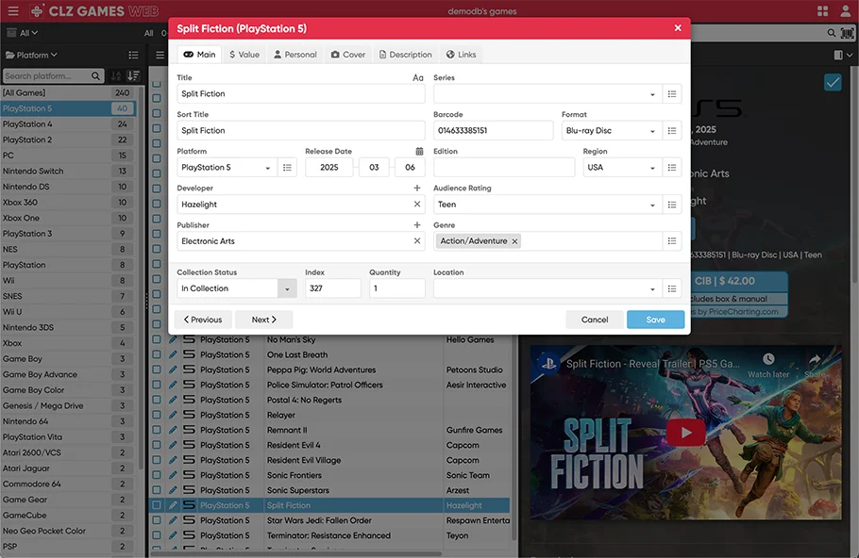The image size is (859, 558).
Task: Open the apps grid icon in the header
Action: (822, 11)
